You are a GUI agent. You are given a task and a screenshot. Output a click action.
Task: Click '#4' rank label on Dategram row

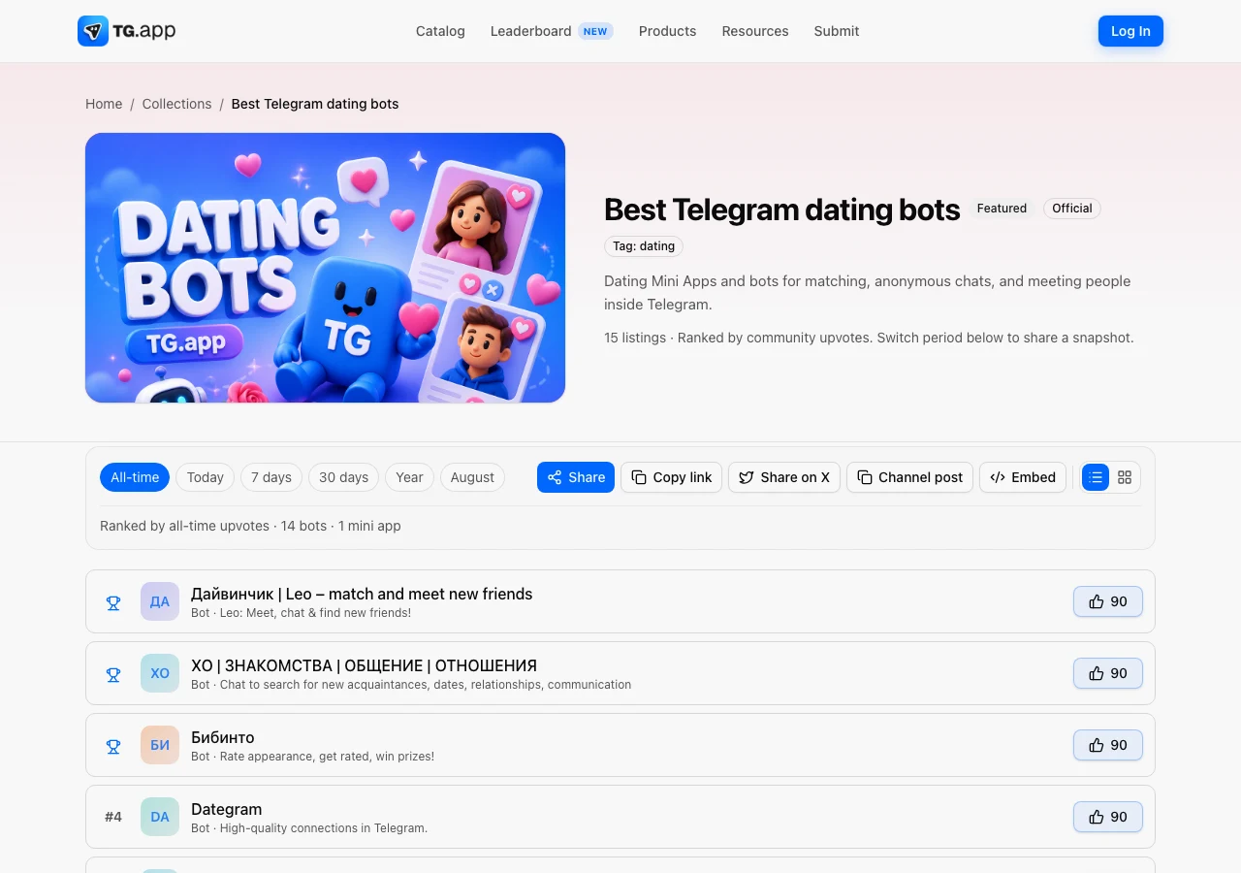click(113, 817)
